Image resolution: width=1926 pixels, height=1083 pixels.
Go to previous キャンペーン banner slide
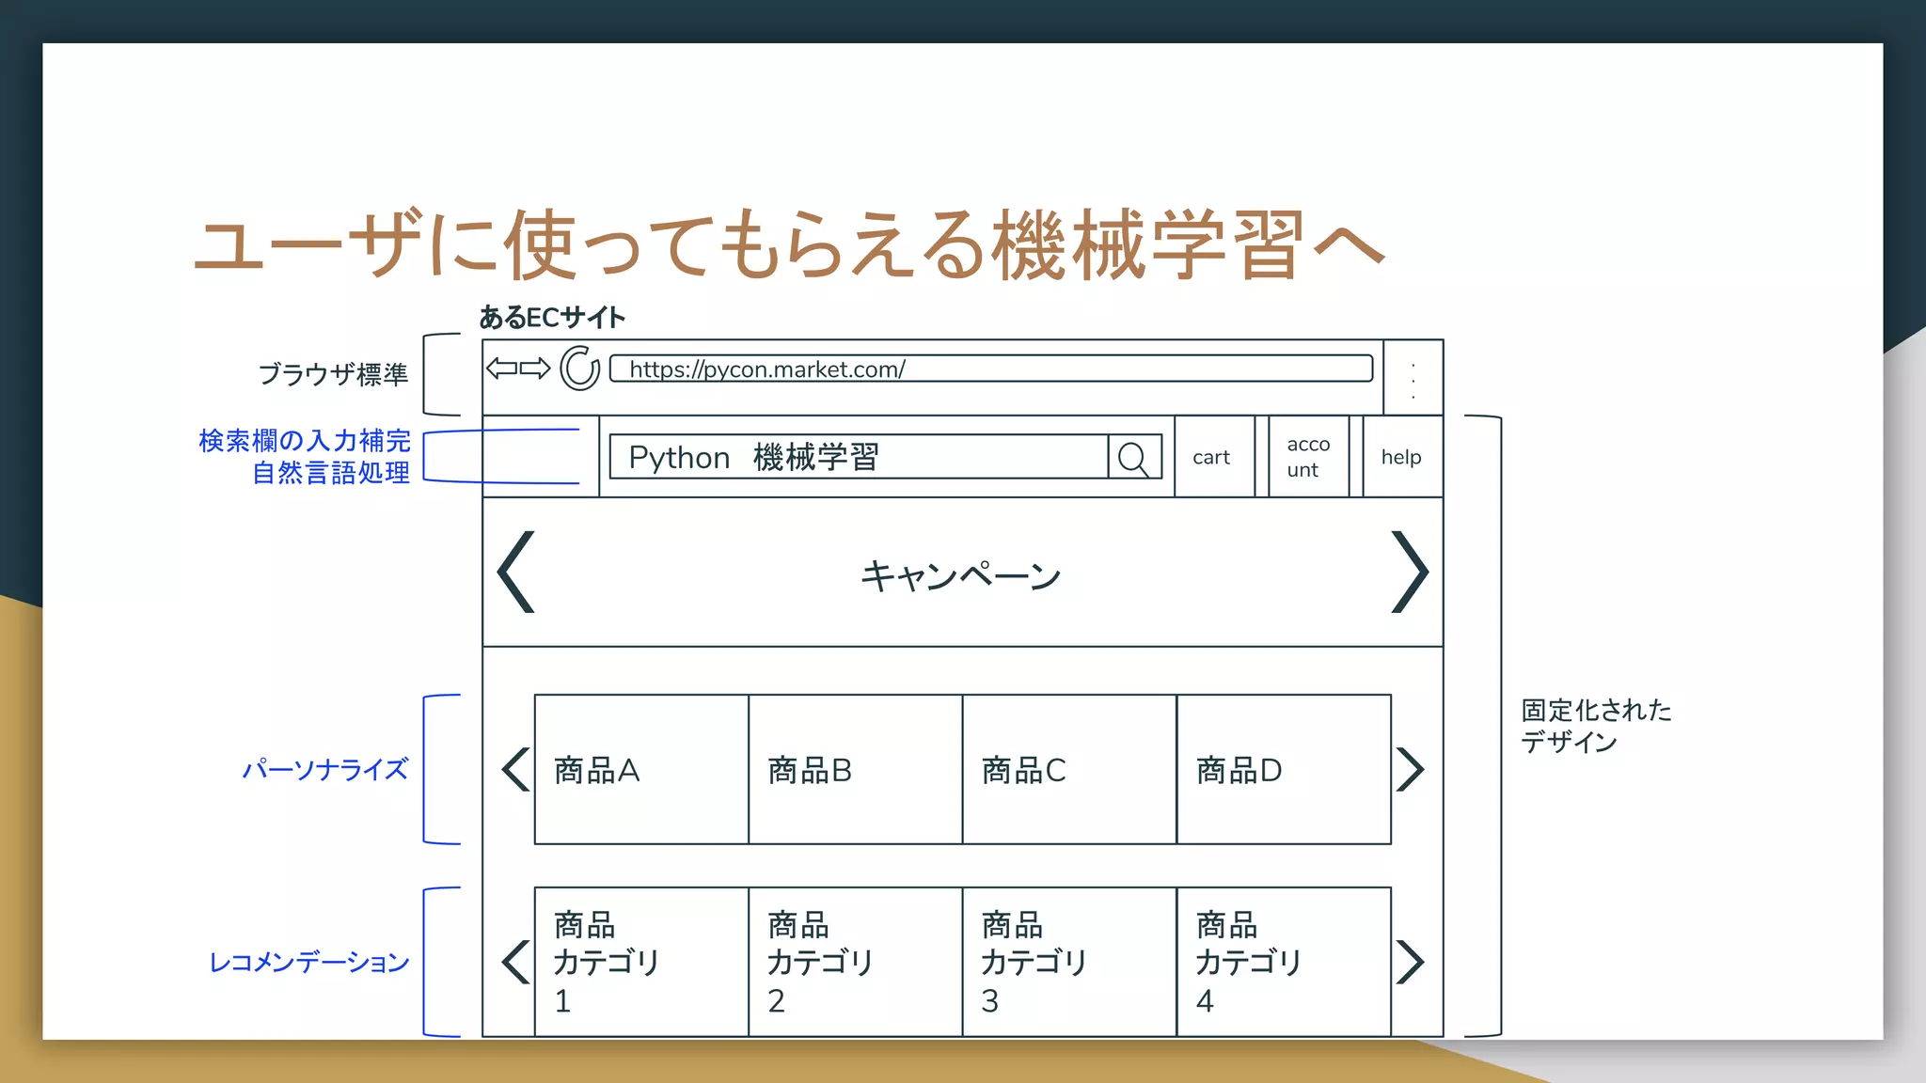point(516,572)
